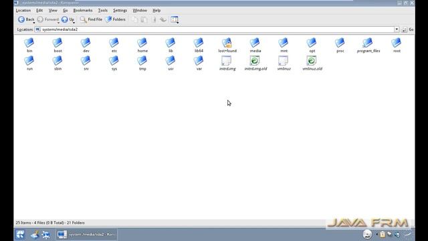Open the Help menu

pos(156,11)
